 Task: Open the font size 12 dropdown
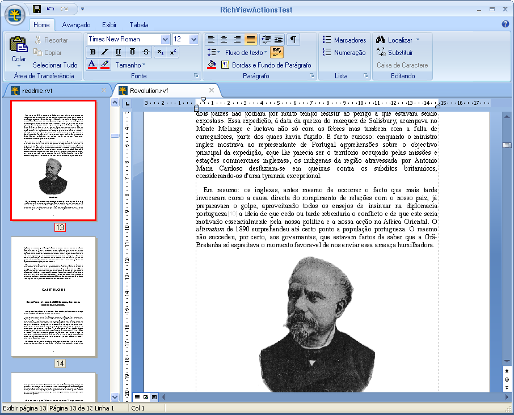[193, 39]
